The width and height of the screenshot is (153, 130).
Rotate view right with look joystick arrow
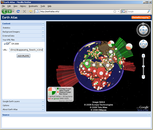[x=146, y=30]
